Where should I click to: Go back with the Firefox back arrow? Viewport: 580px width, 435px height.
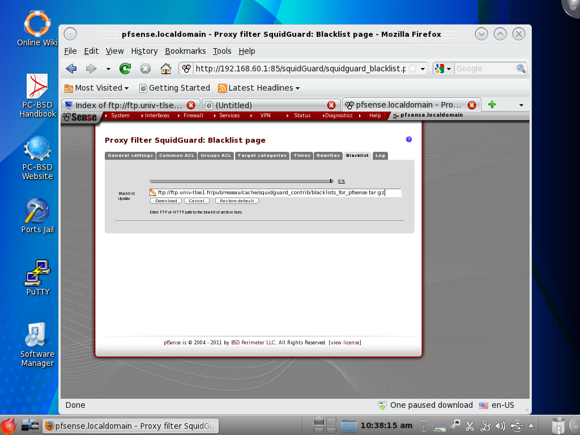point(71,69)
